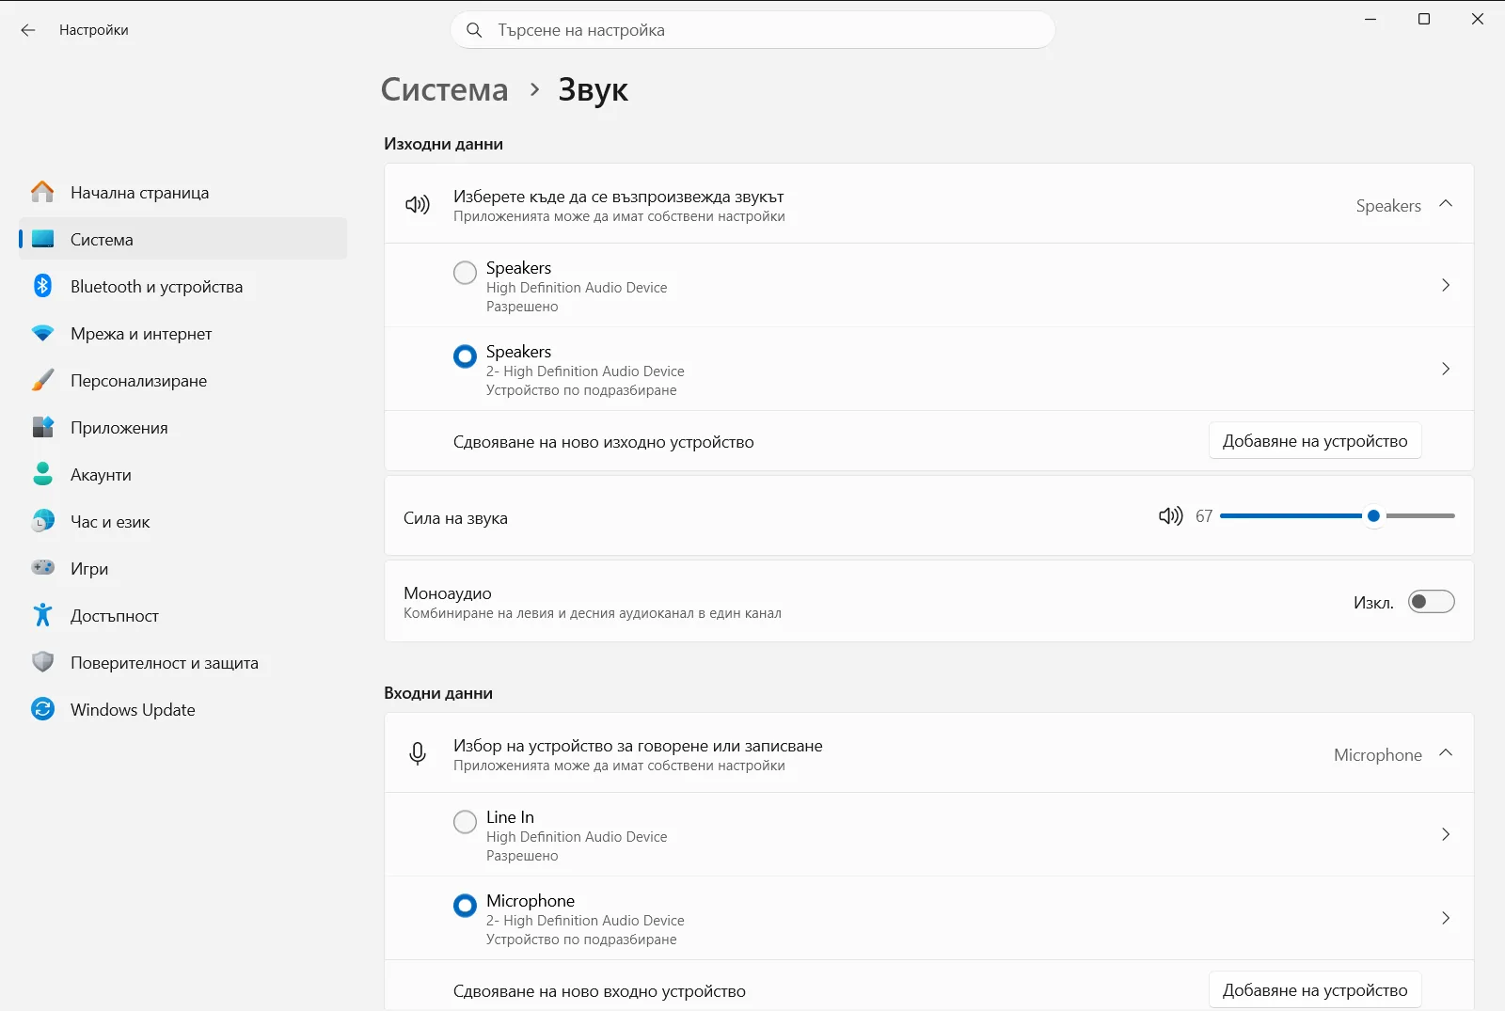
Task: Click the Достъпност accessibility icon
Action: point(42,615)
